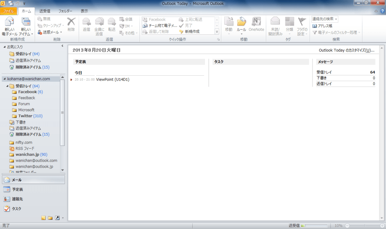Collapse the navigation pane with the arrow
The image size is (386, 229).
click(x=62, y=46)
